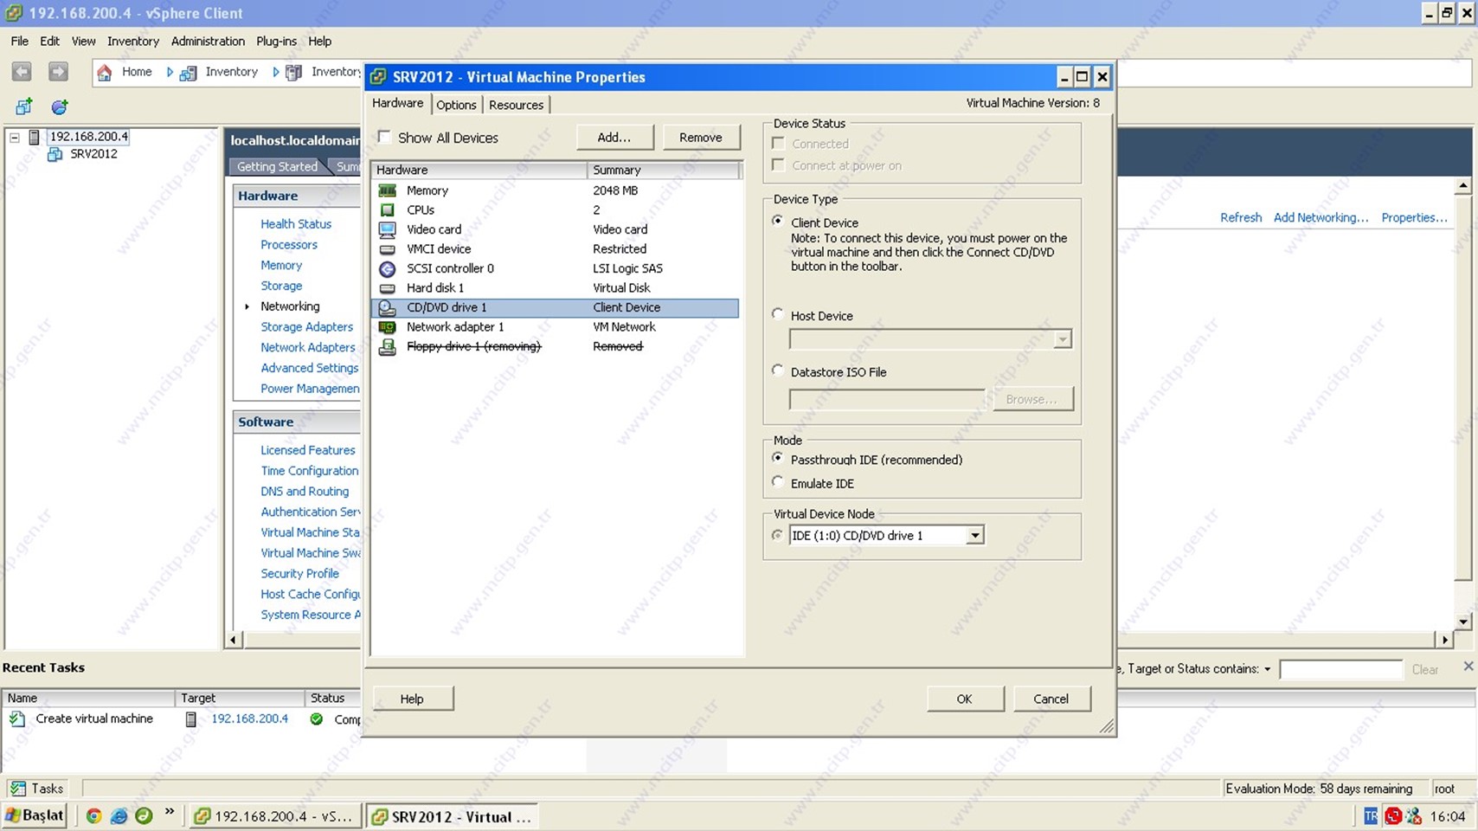Viewport: 1478px width, 831px height.
Task: Click the Memory hardware icon in list
Action: pyautogui.click(x=388, y=190)
